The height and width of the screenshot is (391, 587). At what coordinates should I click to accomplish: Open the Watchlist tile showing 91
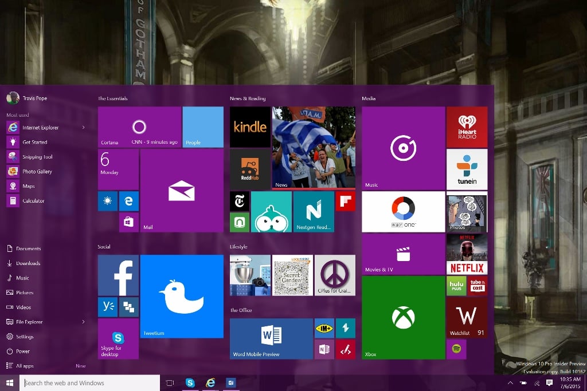[467, 318]
